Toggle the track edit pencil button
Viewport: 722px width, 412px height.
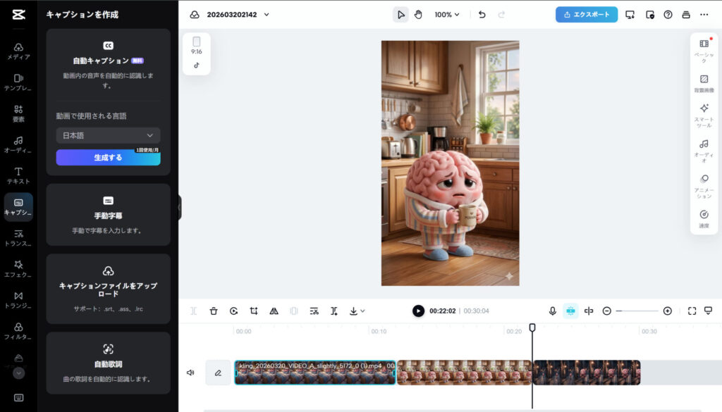point(218,373)
